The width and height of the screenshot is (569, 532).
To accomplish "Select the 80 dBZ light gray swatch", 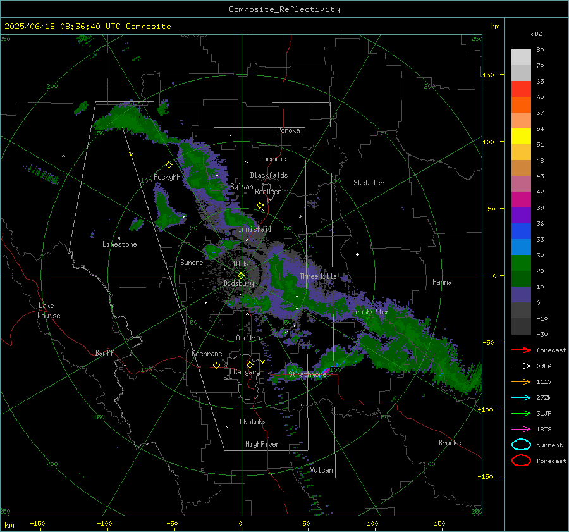I will (521, 57).
